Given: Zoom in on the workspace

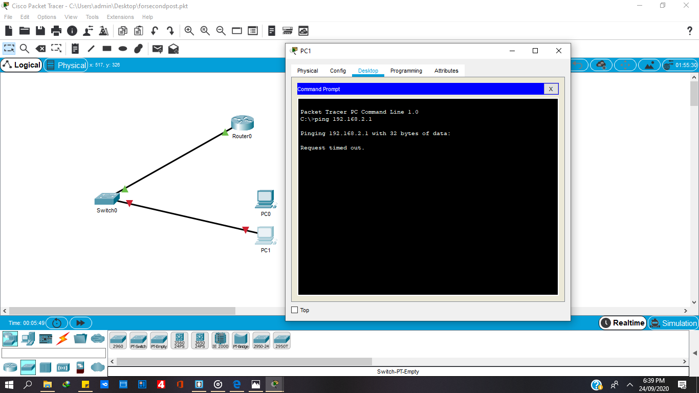Looking at the screenshot, I should pyautogui.click(x=189, y=31).
